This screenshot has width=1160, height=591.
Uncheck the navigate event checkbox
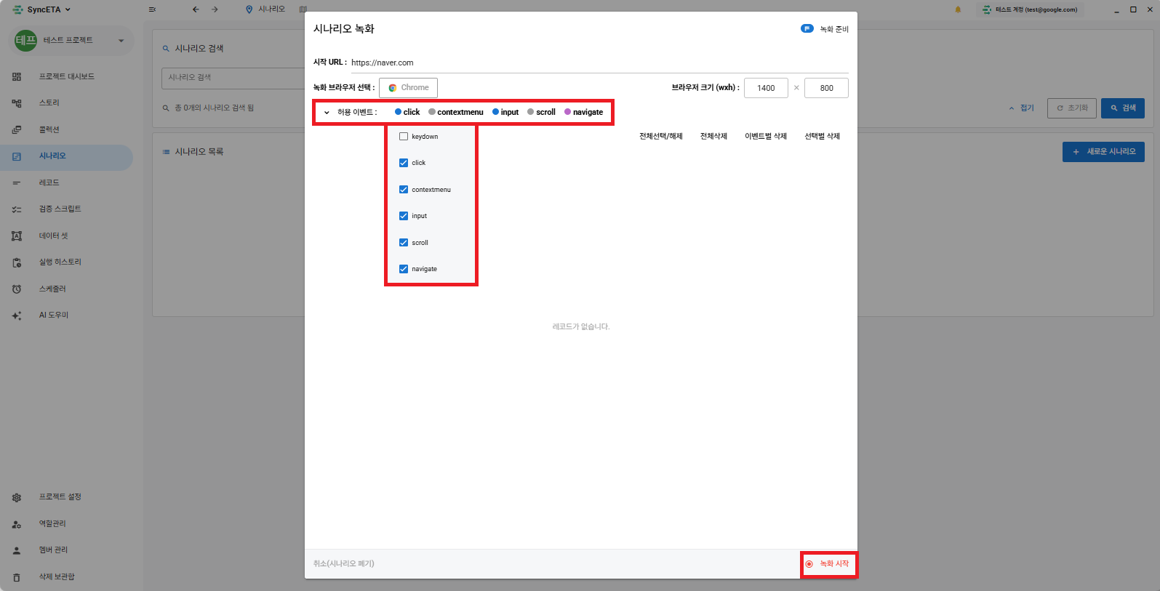(404, 269)
